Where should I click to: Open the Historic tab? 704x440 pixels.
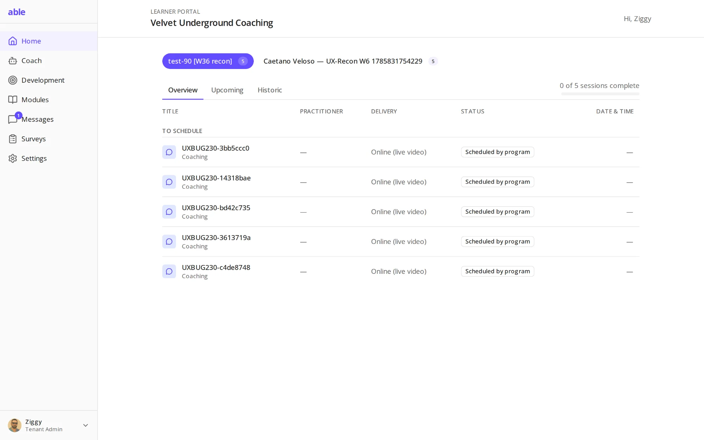point(270,90)
